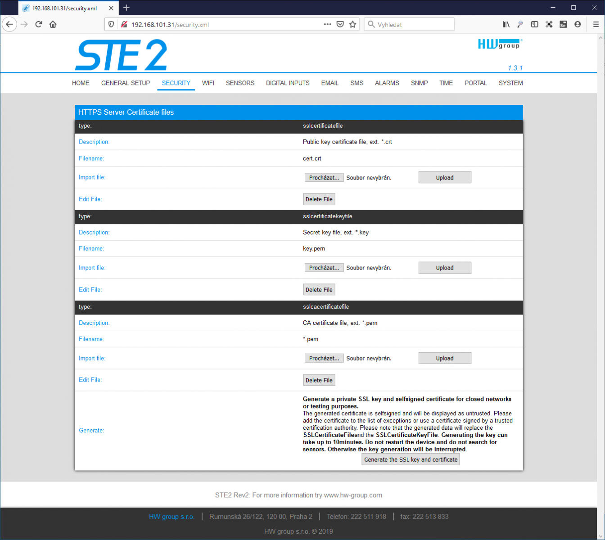Viewport: 605px width, 540px height.
Task: Open the SNMP page
Action: coord(420,83)
